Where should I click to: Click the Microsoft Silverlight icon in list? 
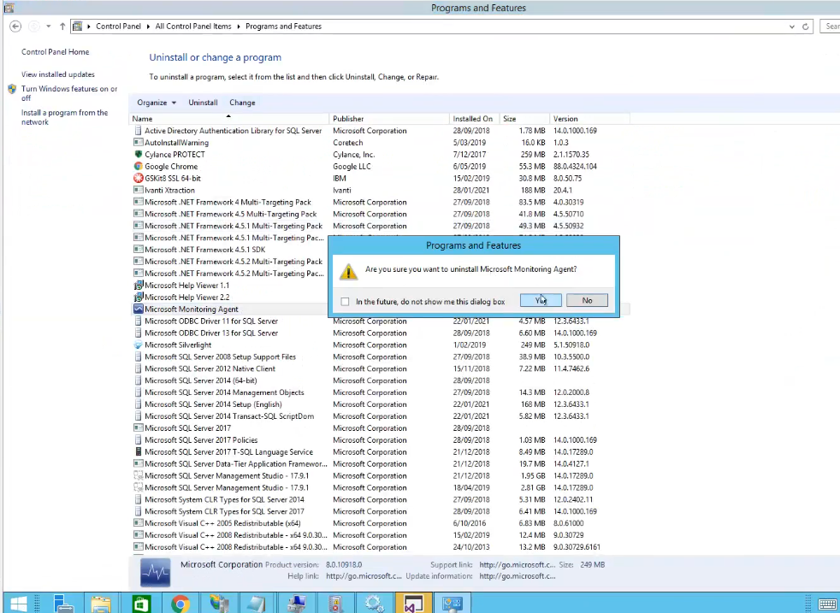(x=138, y=345)
